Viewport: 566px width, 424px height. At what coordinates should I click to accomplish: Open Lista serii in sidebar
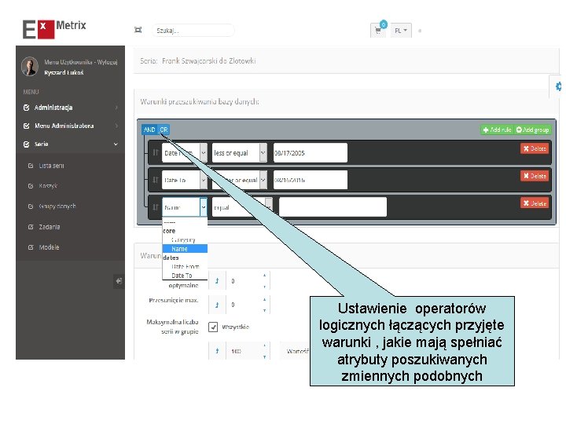(51, 166)
